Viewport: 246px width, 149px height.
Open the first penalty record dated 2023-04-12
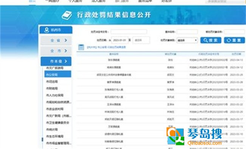click(161, 60)
